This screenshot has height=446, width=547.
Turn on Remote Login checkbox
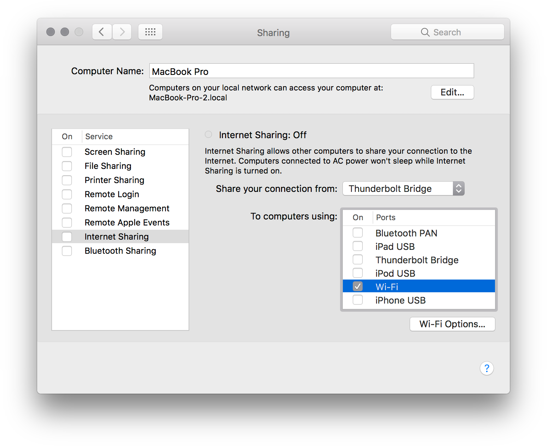[x=67, y=194]
